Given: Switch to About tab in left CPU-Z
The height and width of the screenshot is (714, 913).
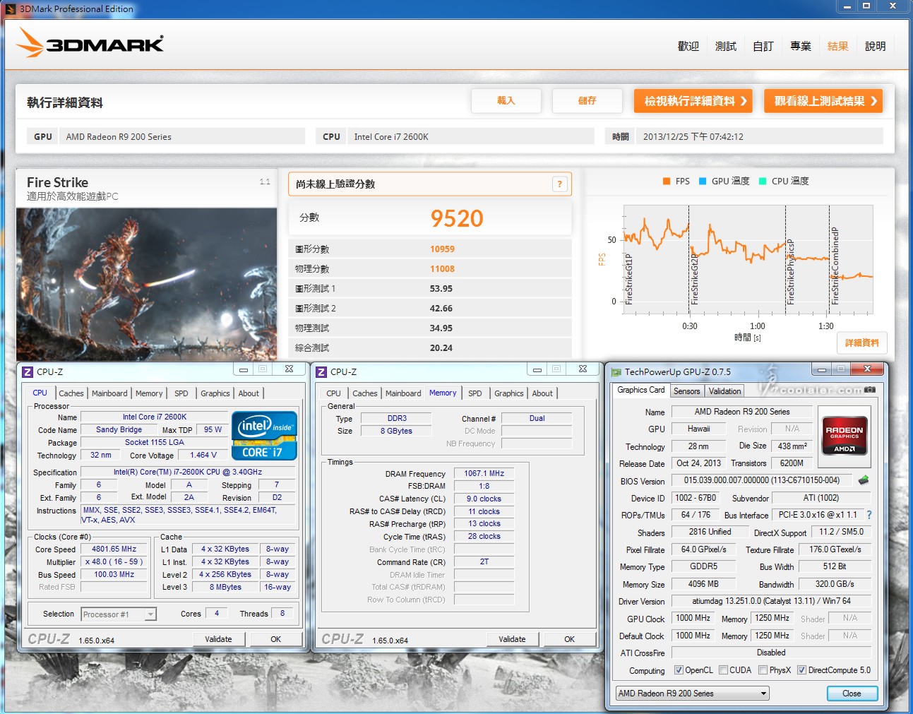Looking at the screenshot, I should coord(249,393).
